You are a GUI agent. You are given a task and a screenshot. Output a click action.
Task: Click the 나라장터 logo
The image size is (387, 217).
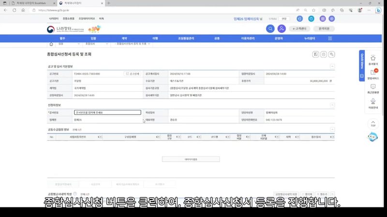point(65,29)
